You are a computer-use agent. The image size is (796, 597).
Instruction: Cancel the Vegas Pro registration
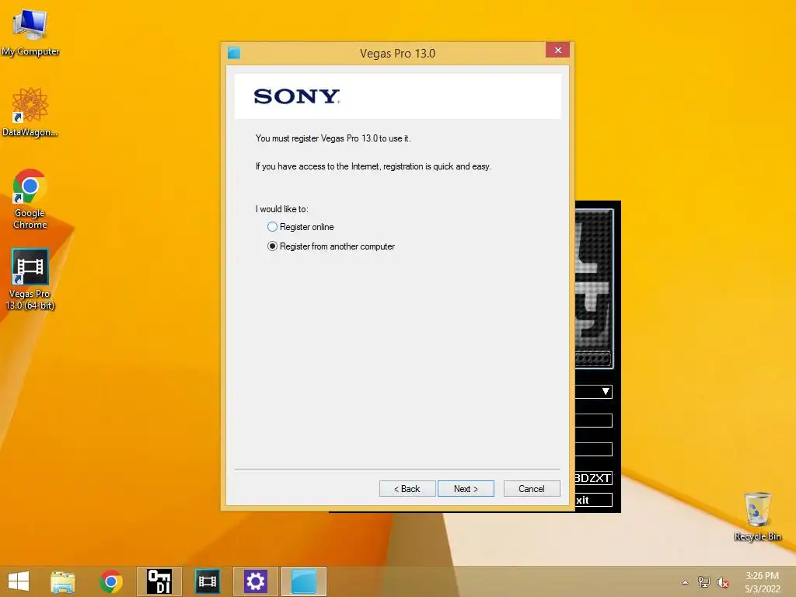coord(532,488)
